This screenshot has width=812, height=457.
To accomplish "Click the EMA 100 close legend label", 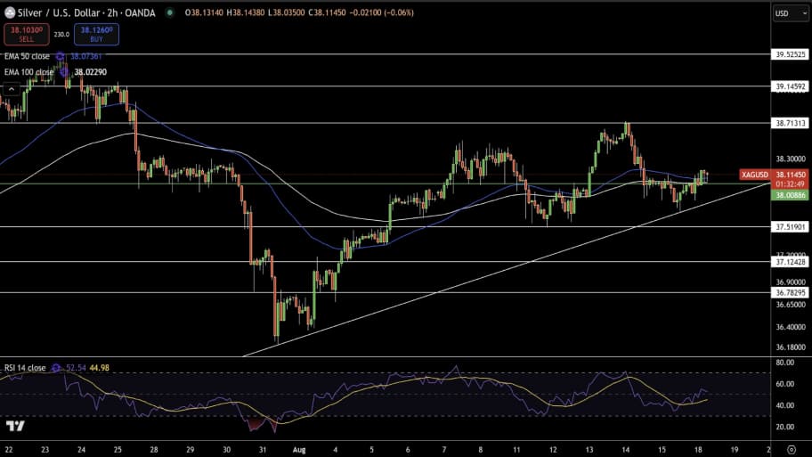I will tap(28, 72).
